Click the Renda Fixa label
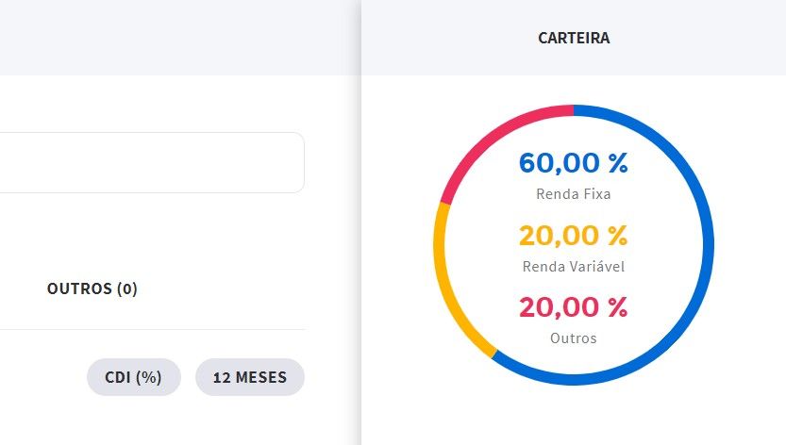786x445 pixels. pos(574,194)
